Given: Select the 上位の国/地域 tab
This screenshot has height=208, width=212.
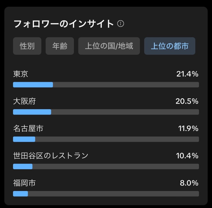Looking at the screenshot, I should click(109, 46).
